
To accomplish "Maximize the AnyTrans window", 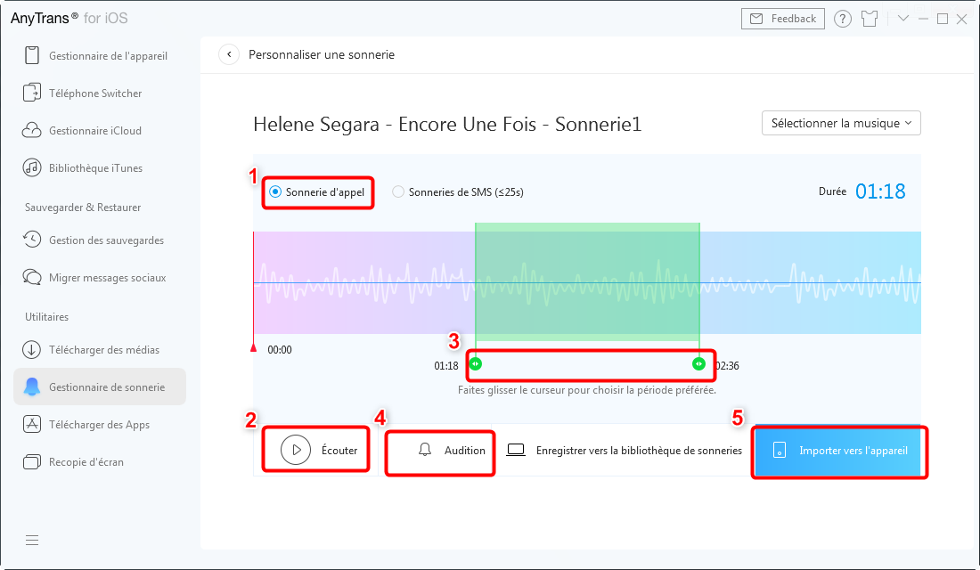I will coord(943,19).
